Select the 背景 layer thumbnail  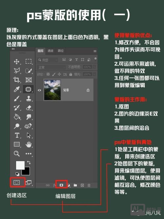click(52, 90)
